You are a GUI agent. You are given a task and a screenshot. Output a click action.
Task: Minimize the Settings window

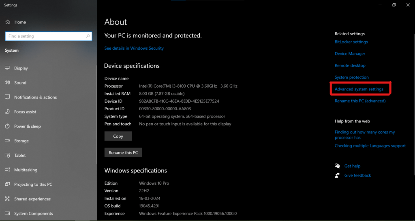click(380, 5)
